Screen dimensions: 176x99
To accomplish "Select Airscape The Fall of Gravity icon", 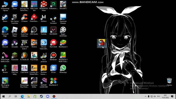I will pyautogui.click(x=24, y=6).
